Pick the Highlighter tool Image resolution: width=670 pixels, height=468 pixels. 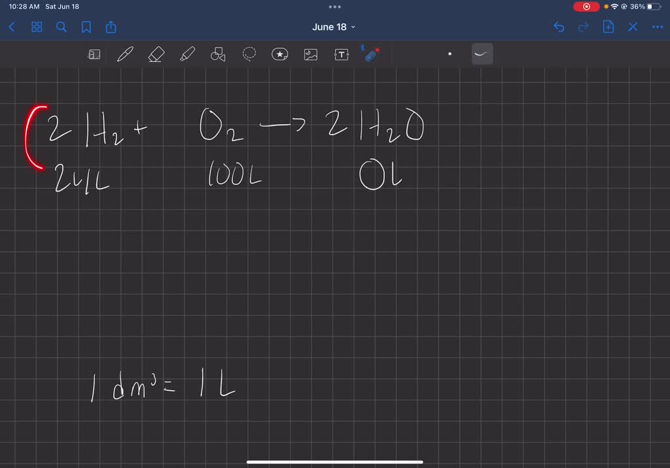[x=188, y=54]
